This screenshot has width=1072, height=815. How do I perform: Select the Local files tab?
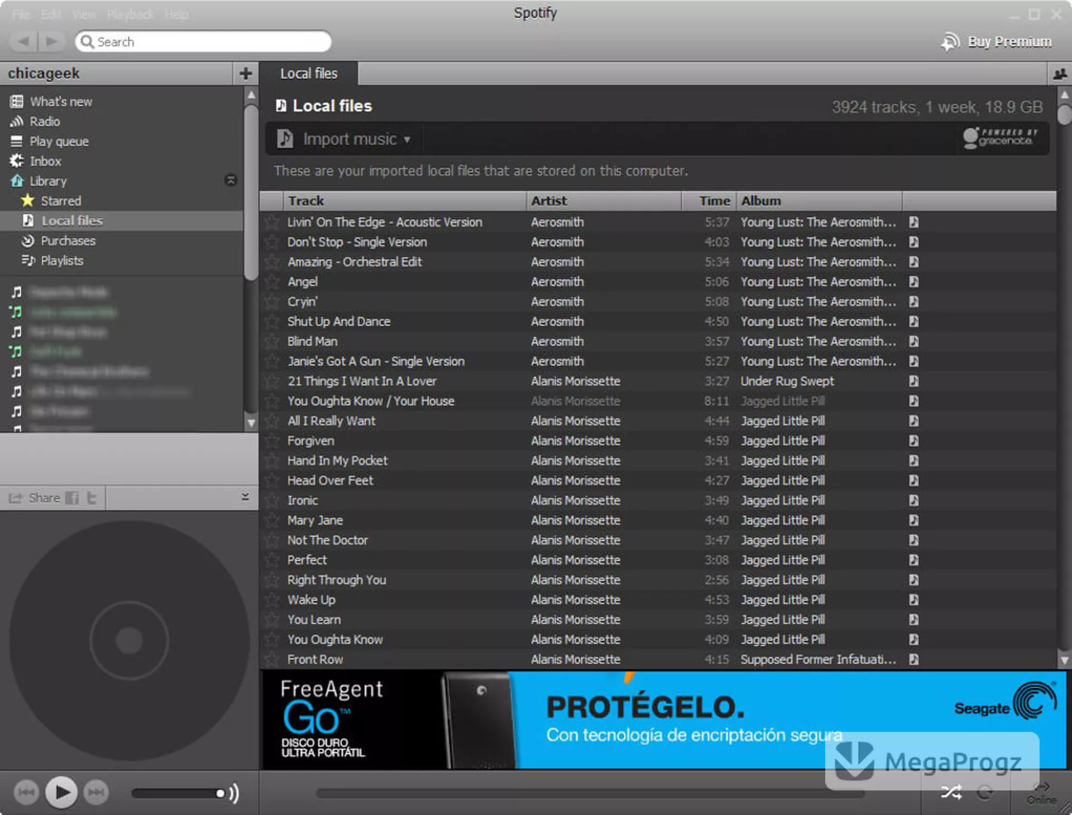pos(309,74)
